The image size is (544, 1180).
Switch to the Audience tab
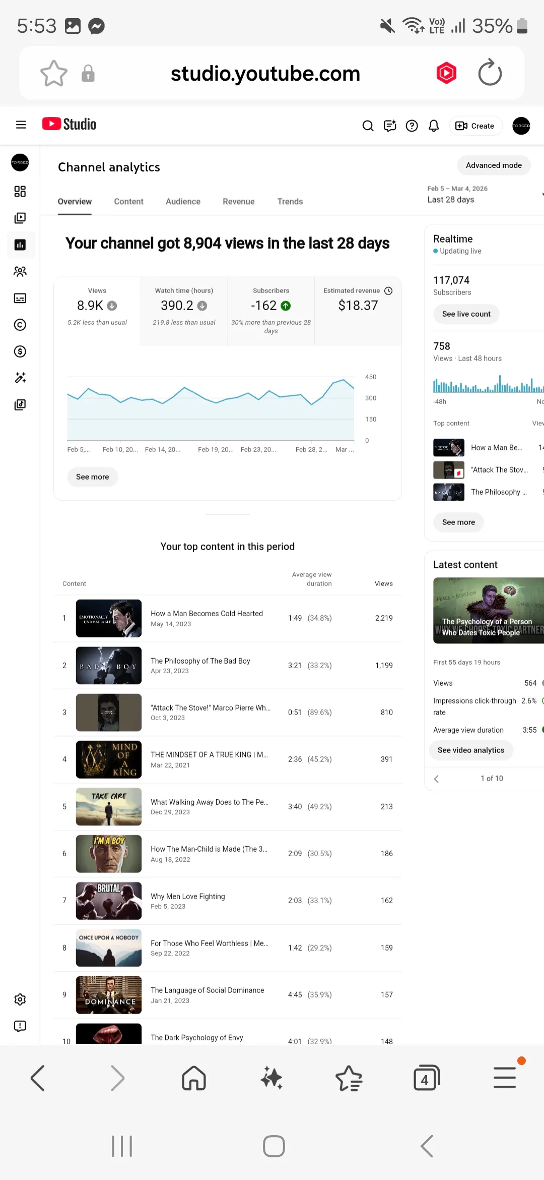(183, 202)
